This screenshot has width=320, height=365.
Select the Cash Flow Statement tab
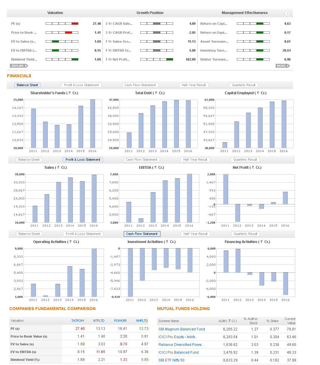(x=142, y=234)
